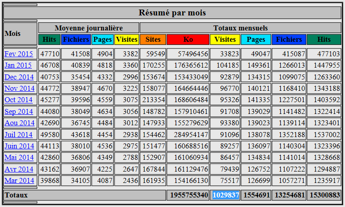Click the highlighted 1029837 total value
The image size is (345, 207).
(225, 195)
